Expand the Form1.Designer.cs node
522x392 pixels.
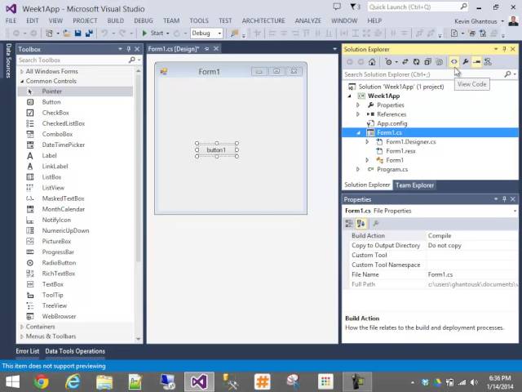click(x=367, y=142)
